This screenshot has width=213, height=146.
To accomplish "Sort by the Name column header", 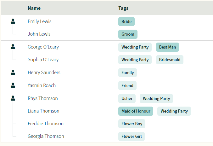I will click(34, 8).
